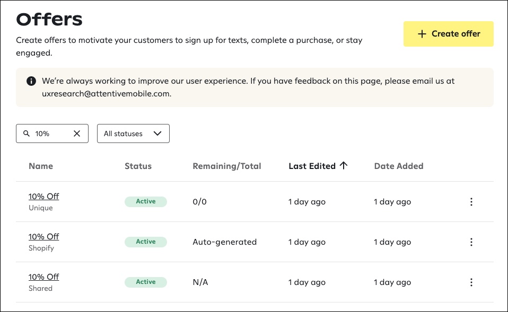Open the 10% Off Shopify offer
508x312 pixels.
pos(43,237)
